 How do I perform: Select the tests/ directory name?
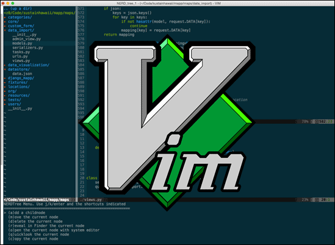click(15, 100)
